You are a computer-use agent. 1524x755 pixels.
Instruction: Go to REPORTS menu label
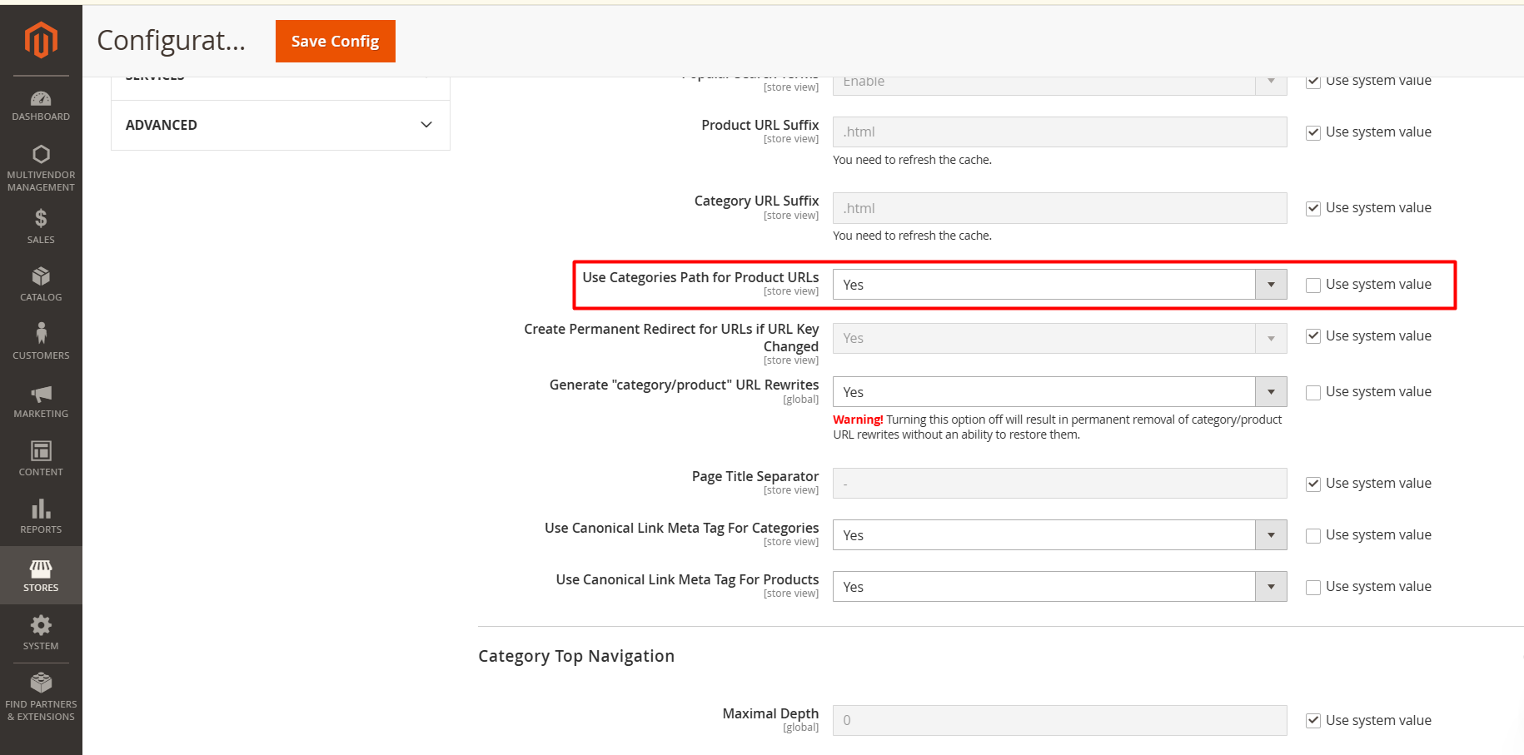coord(41,529)
